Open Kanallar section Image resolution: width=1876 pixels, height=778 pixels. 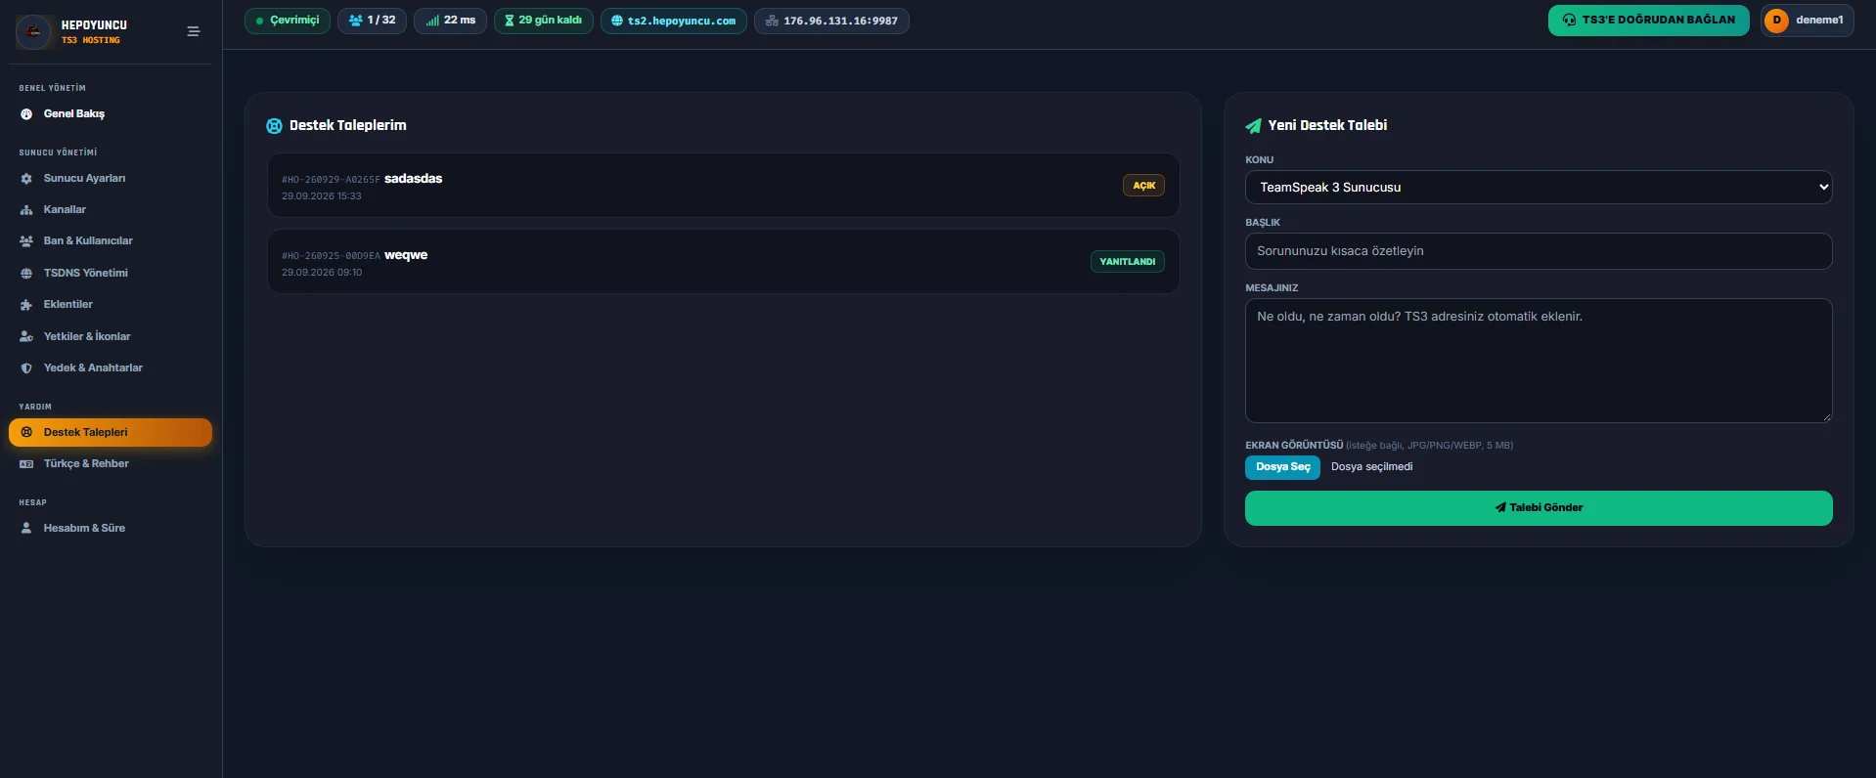(x=111, y=210)
